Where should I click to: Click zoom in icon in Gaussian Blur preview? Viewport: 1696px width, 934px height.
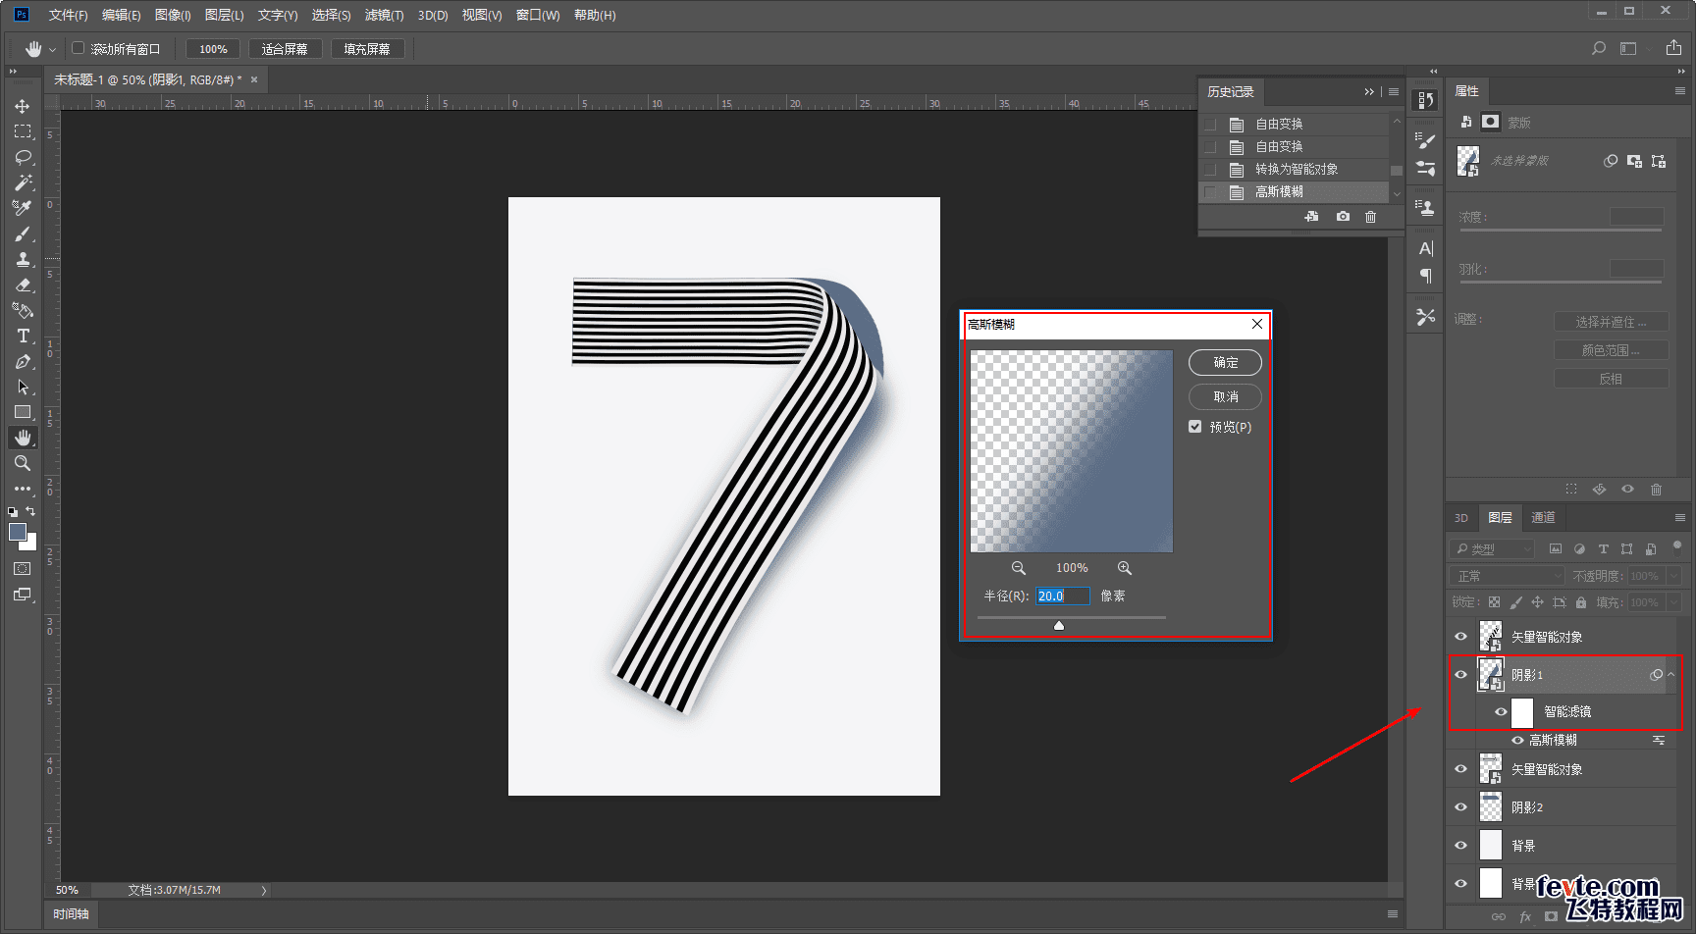pos(1125,568)
